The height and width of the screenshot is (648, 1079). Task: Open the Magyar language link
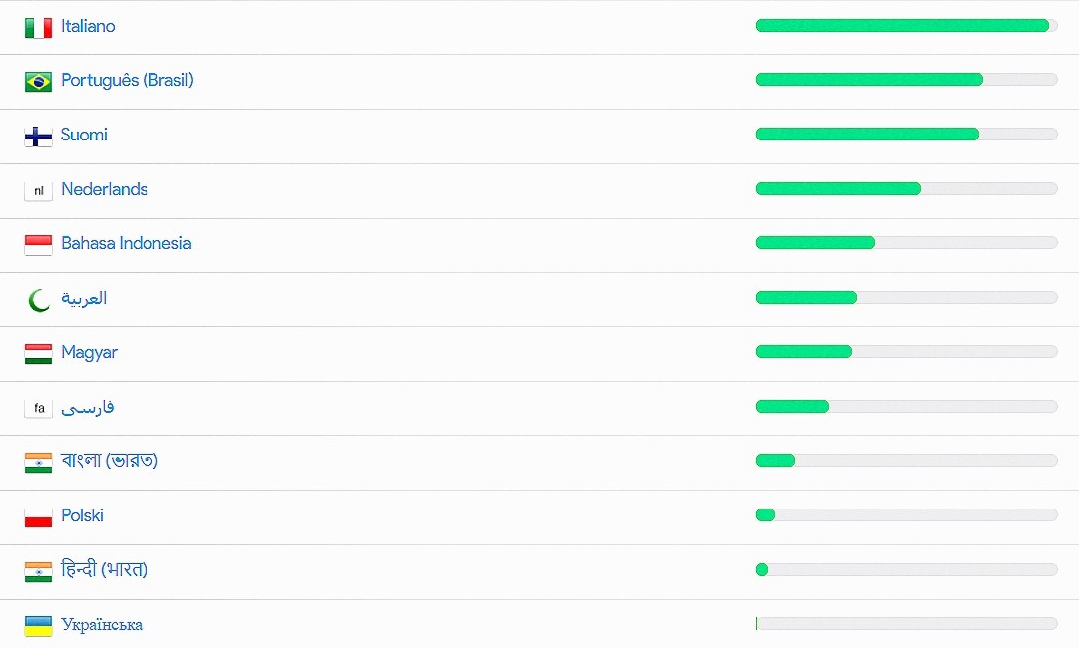89,352
